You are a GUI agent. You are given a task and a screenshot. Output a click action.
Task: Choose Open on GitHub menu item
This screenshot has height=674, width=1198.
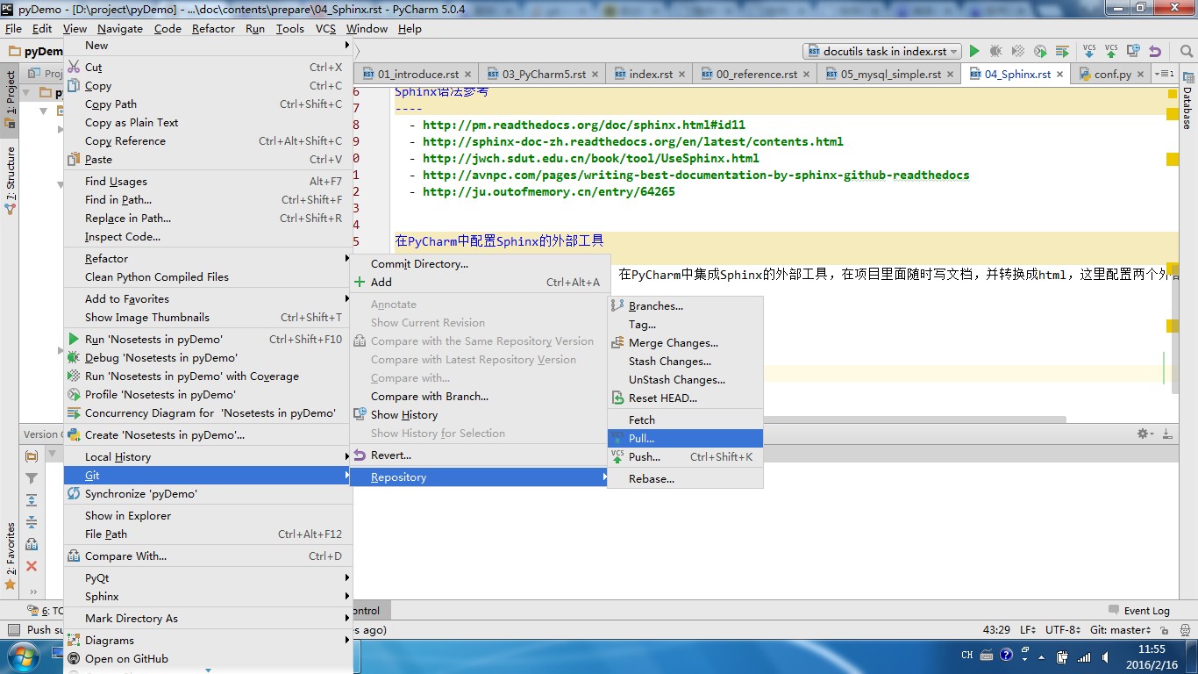click(x=208, y=659)
